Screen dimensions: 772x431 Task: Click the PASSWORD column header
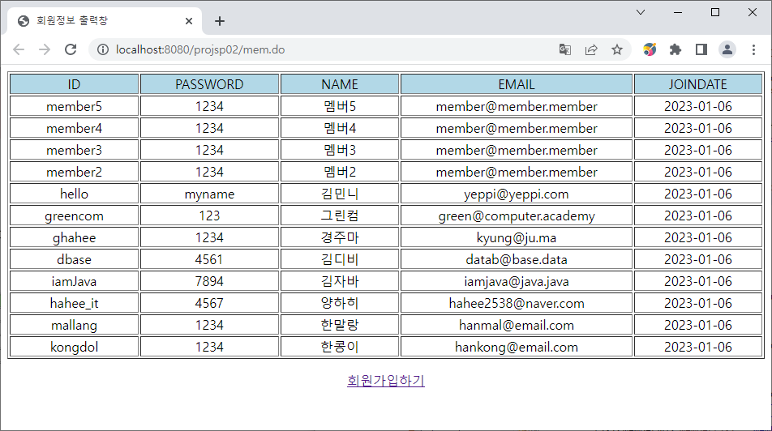tap(209, 84)
